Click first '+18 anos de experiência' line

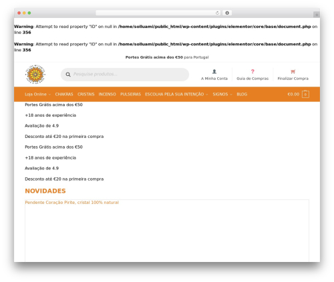click(x=50, y=115)
